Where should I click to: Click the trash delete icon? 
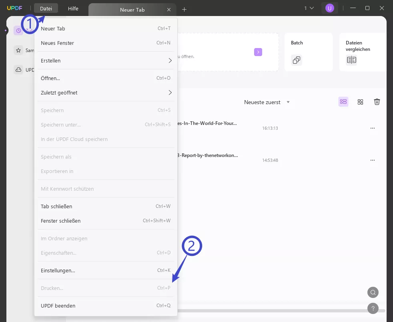point(377,102)
